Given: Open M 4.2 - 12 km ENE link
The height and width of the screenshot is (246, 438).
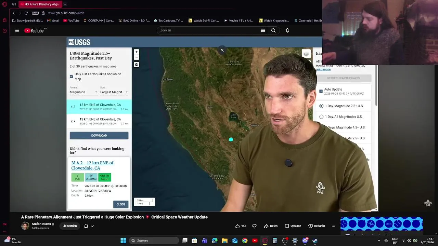Looking at the screenshot, I should [x=92, y=165].
